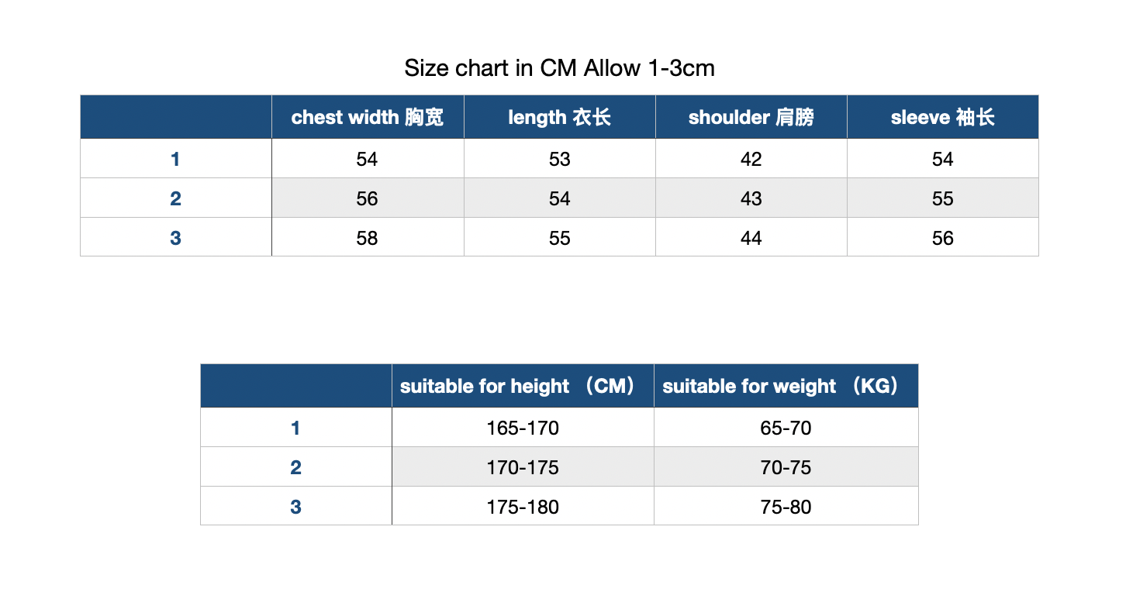Select the height range 165-170 cell

point(523,428)
